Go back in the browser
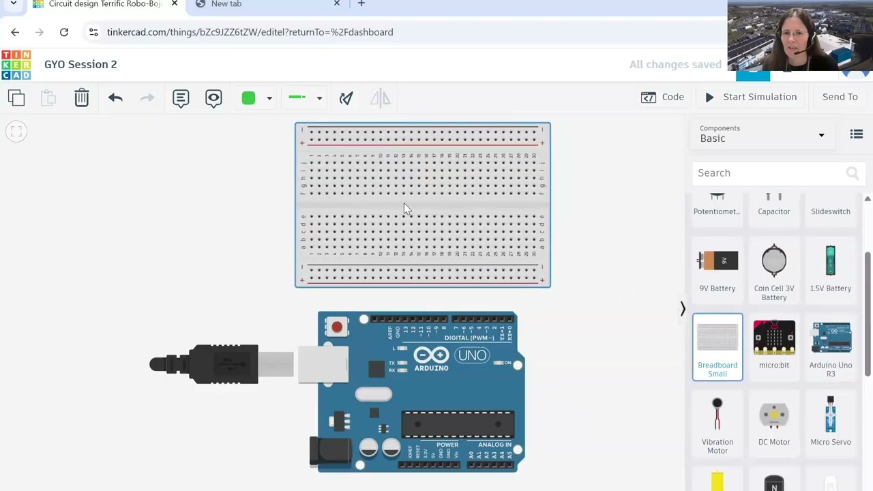This screenshot has height=491, width=873. pos(15,32)
